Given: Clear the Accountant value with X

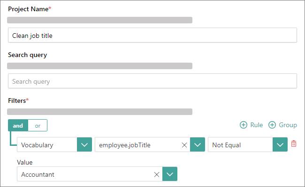Looking at the screenshot, I should (x=157, y=174).
